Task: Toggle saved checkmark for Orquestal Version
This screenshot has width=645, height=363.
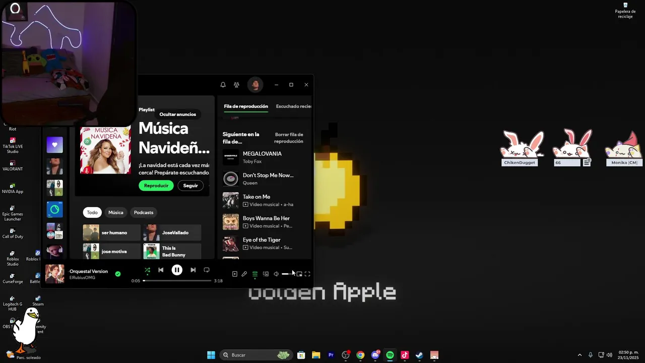Action: (x=117, y=274)
